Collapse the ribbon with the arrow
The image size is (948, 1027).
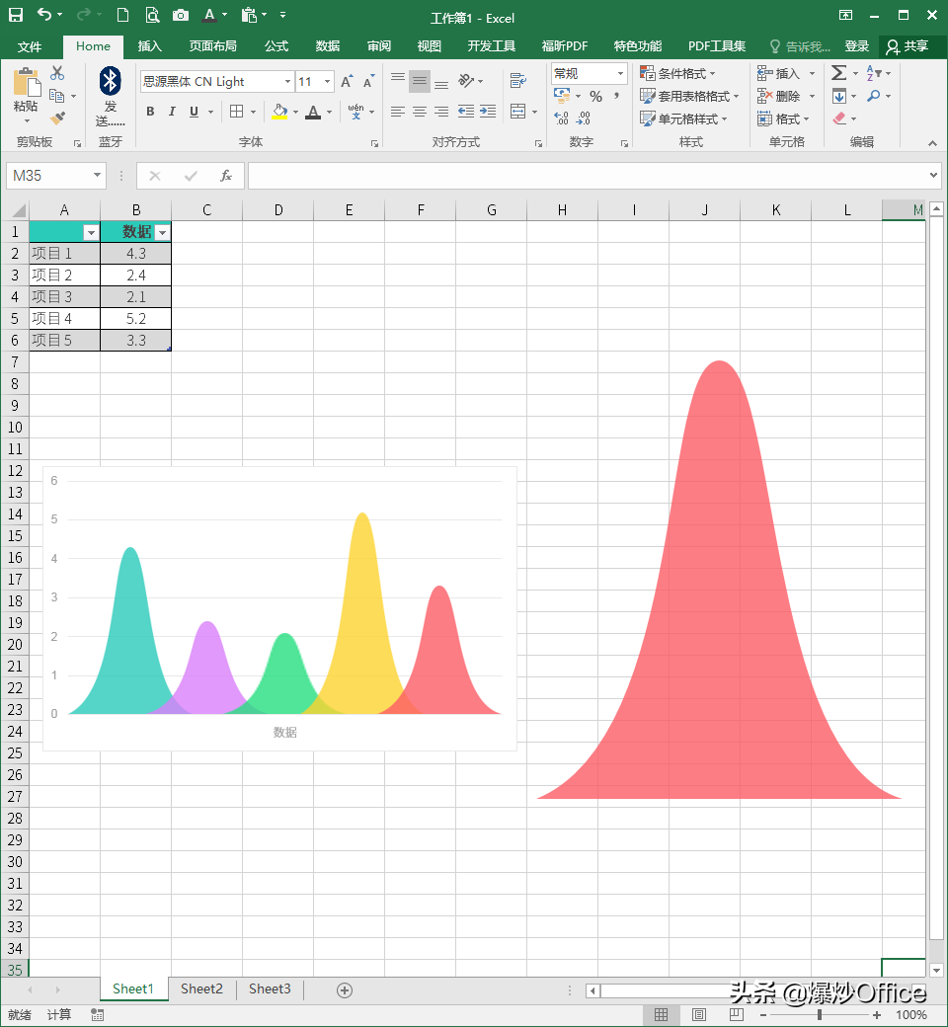(932, 143)
